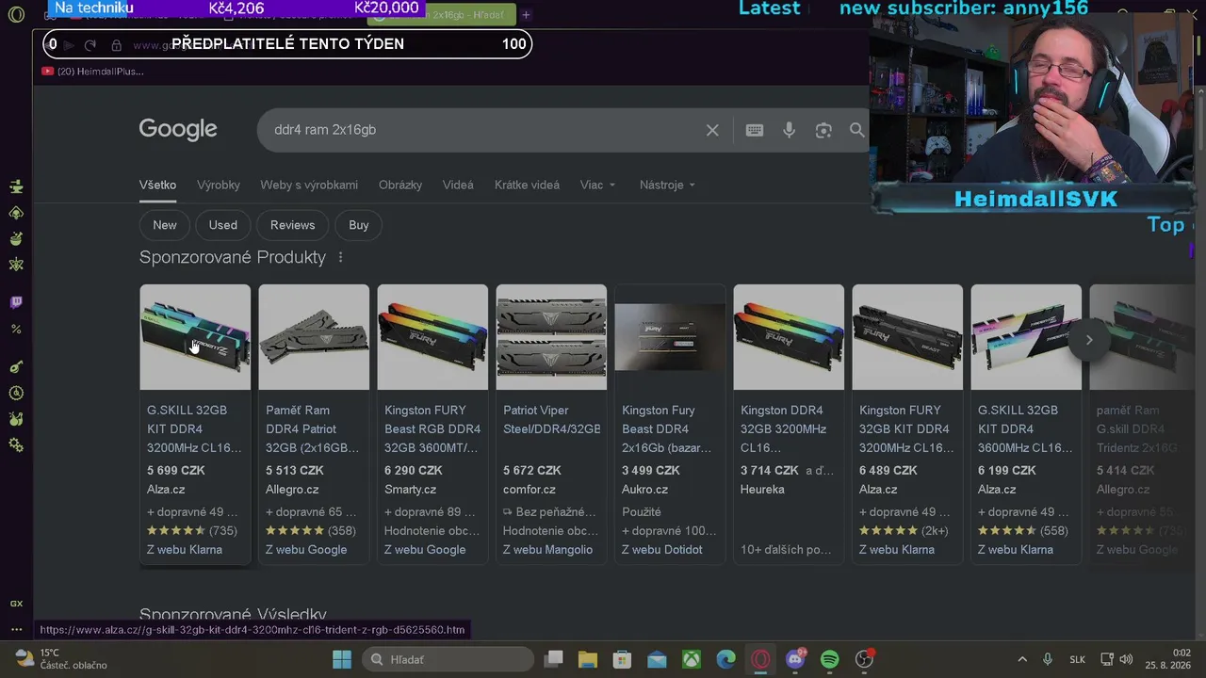Image resolution: width=1206 pixels, height=678 pixels.
Task: Open OBS Studio from taskbar
Action: click(864, 659)
